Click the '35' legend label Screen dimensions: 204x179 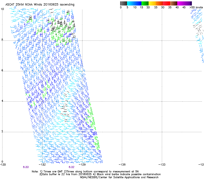tap(170, 7)
